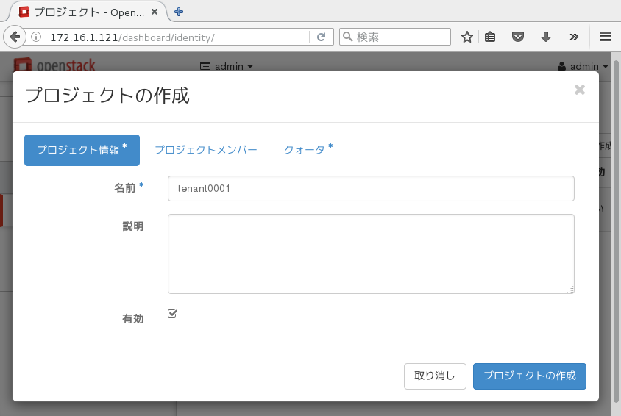
Task: Click the 取り消し cancel button
Action: [435, 376]
